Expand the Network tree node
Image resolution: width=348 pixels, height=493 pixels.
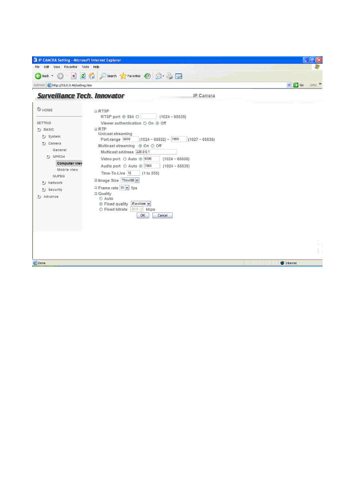tap(44, 183)
